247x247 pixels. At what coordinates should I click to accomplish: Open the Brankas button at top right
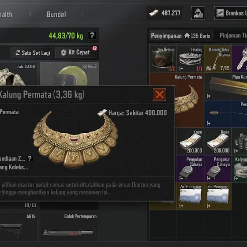coord(231,13)
